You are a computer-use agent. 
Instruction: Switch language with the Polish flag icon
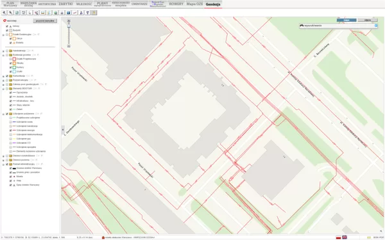tap(339, 237)
